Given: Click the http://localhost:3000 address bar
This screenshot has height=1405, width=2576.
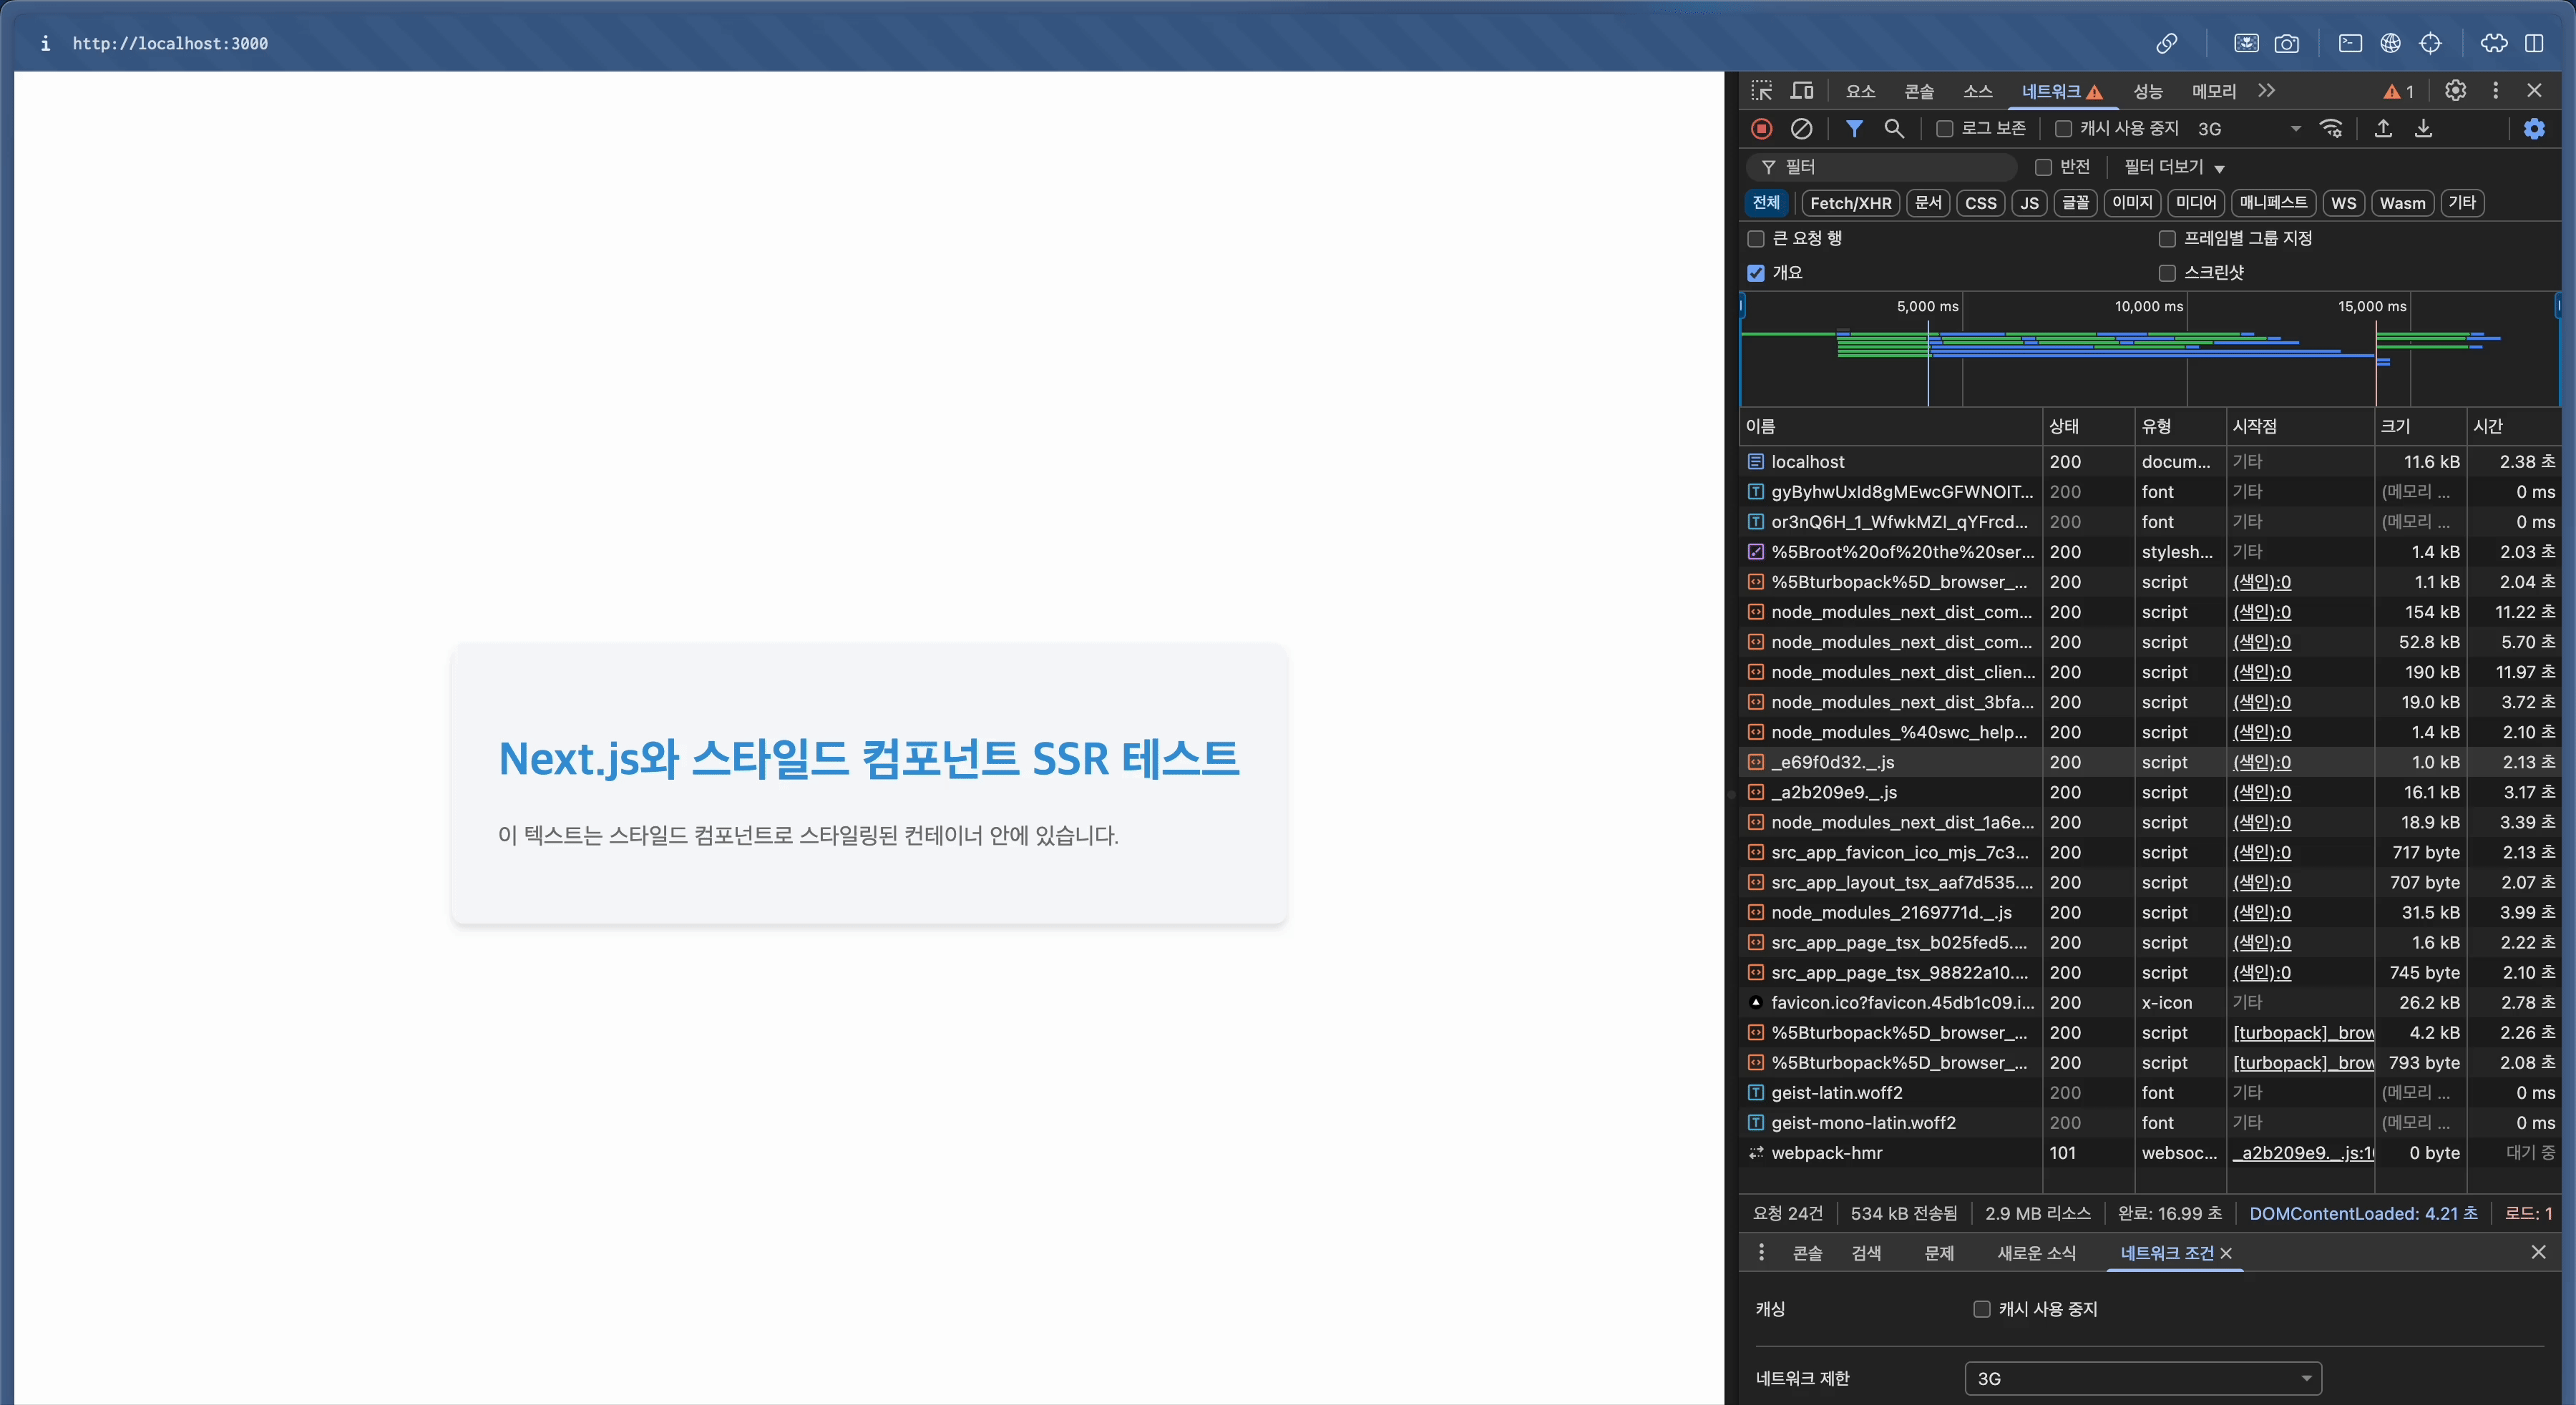Looking at the screenshot, I should tap(170, 43).
